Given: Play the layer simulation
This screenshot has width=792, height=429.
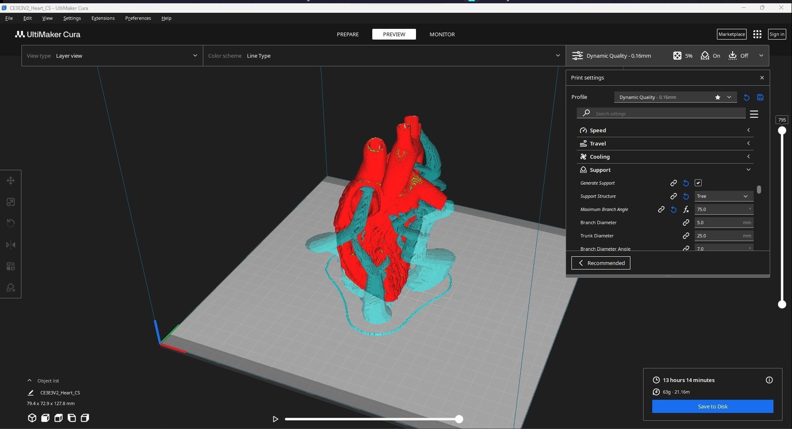Looking at the screenshot, I should [275, 419].
